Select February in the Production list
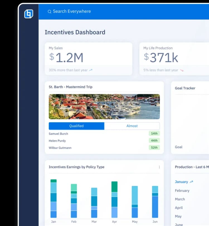This screenshot has height=226, width=209. coord(182,191)
